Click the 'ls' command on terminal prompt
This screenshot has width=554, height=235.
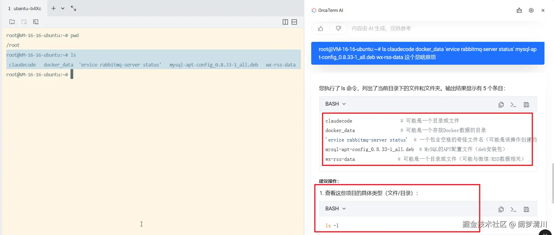[x=73, y=55]
